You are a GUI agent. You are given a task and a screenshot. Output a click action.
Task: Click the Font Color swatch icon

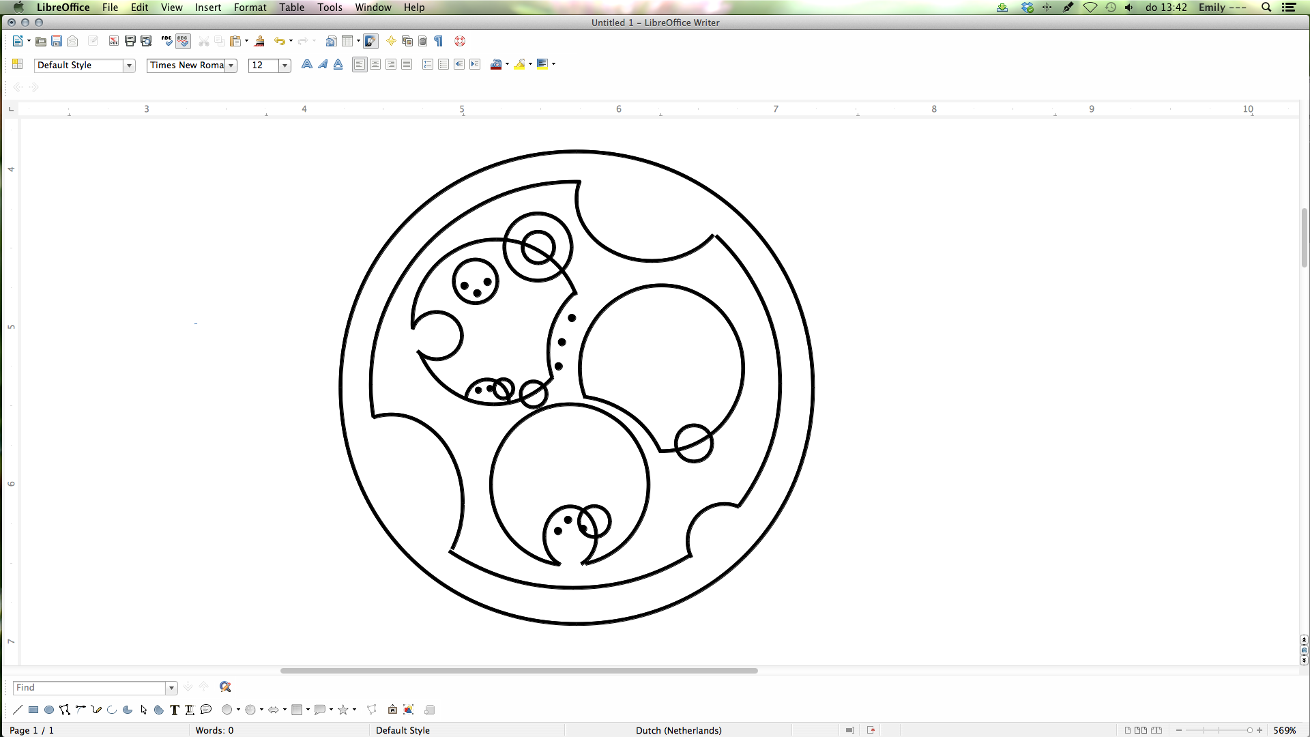tap(496, 64)
